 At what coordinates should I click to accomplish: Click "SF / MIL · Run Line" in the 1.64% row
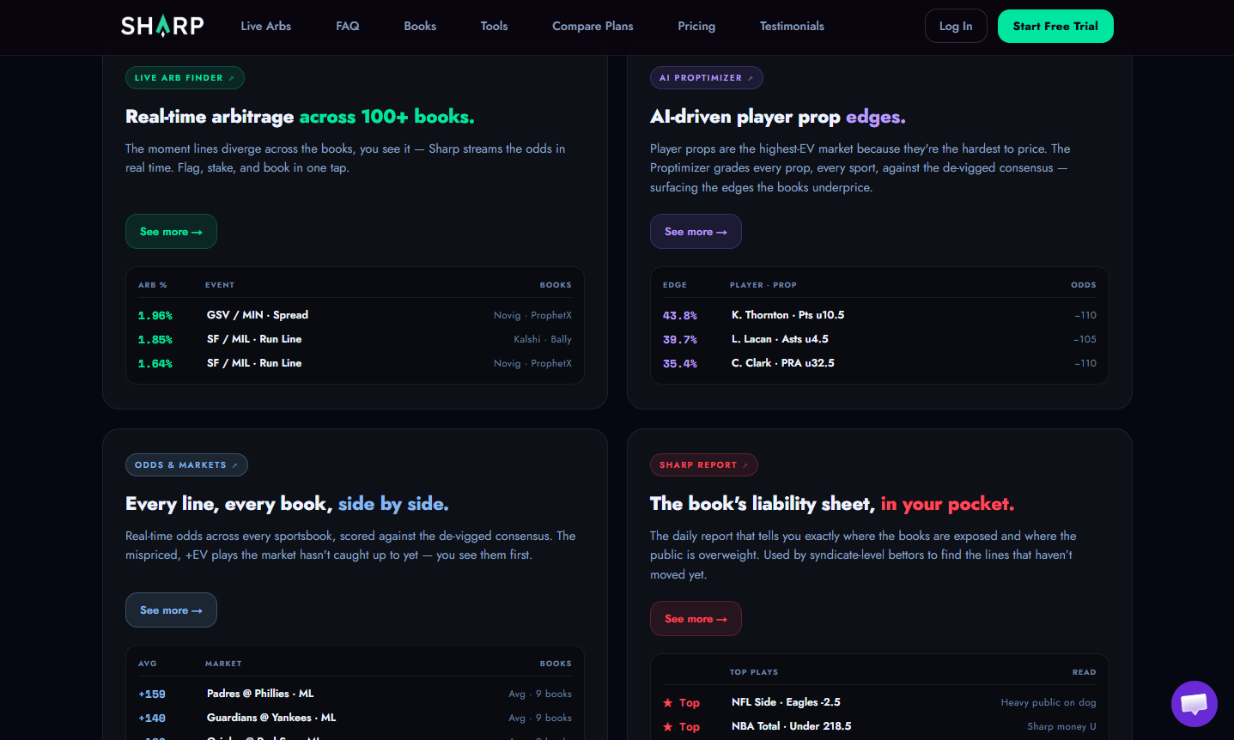(x=254, y=363)
